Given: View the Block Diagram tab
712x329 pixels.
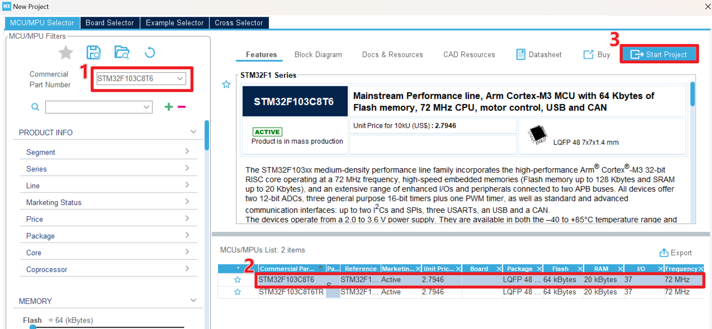Looking at the screenshot, I should pyautogui.click(x=318, y=55).
